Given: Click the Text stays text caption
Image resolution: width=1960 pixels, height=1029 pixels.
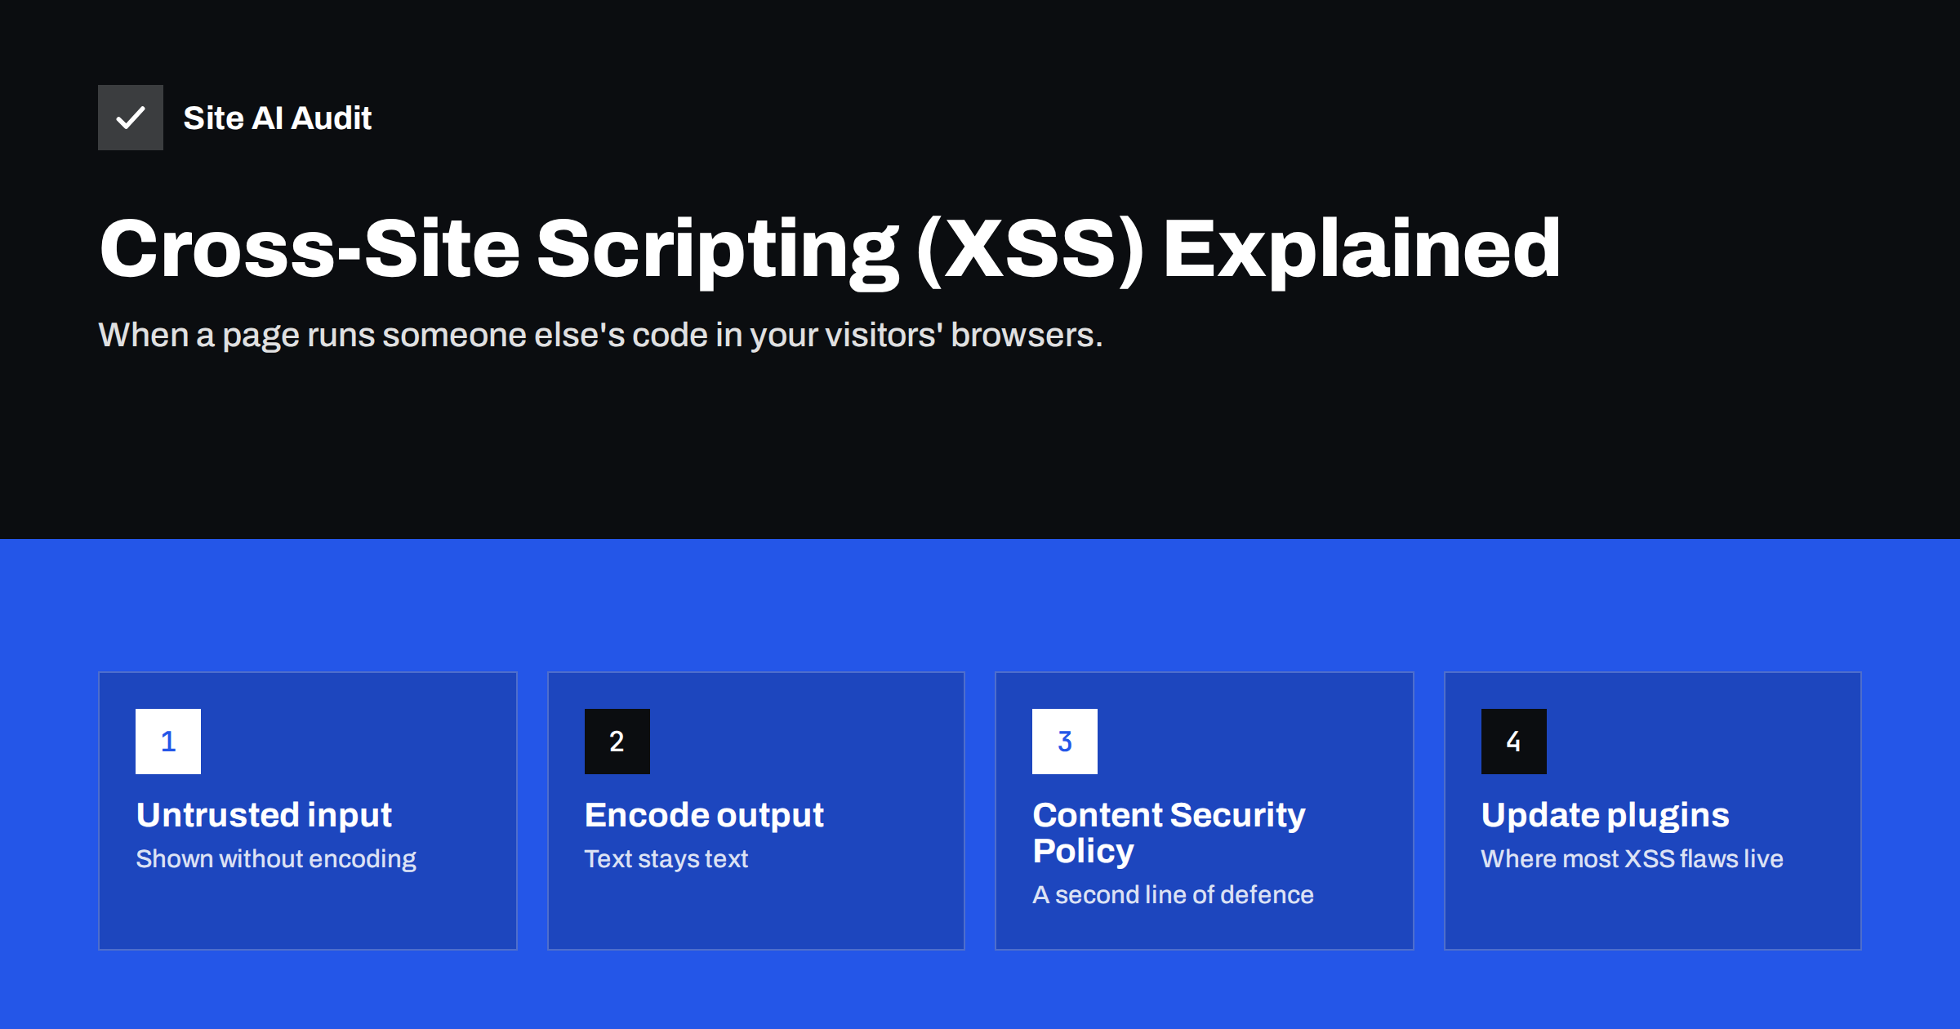Looking at the screenshot, I should [x=666, y=859].
